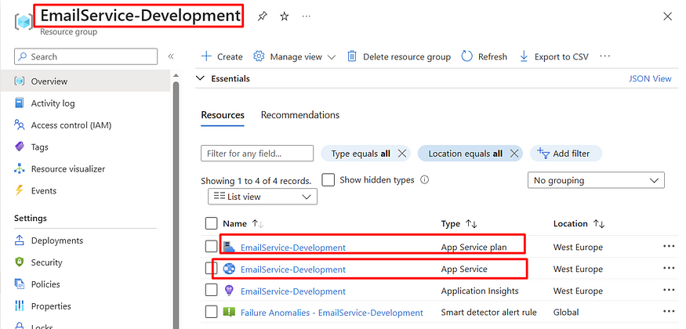Open row menu for Smart detector rule
The image size is (686, 329).
pos(669,311)
